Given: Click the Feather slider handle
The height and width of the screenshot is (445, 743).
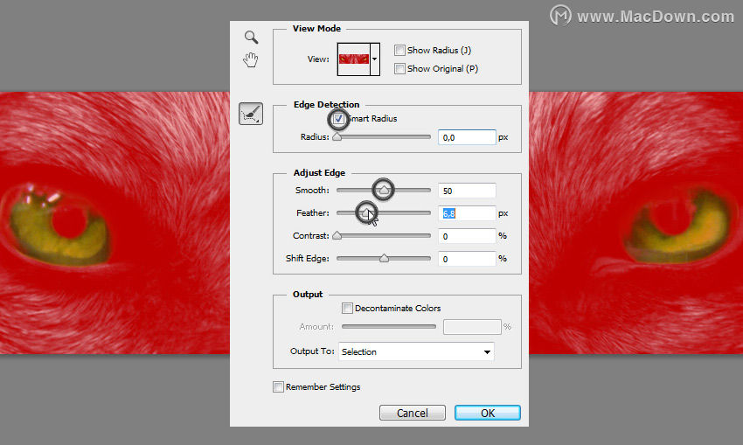Looking at the screenshot, I should [365, 212].
